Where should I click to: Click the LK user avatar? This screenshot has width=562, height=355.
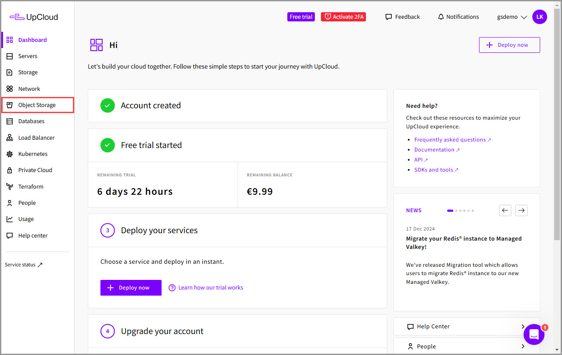pyautogui.click(x=540, y=17)
